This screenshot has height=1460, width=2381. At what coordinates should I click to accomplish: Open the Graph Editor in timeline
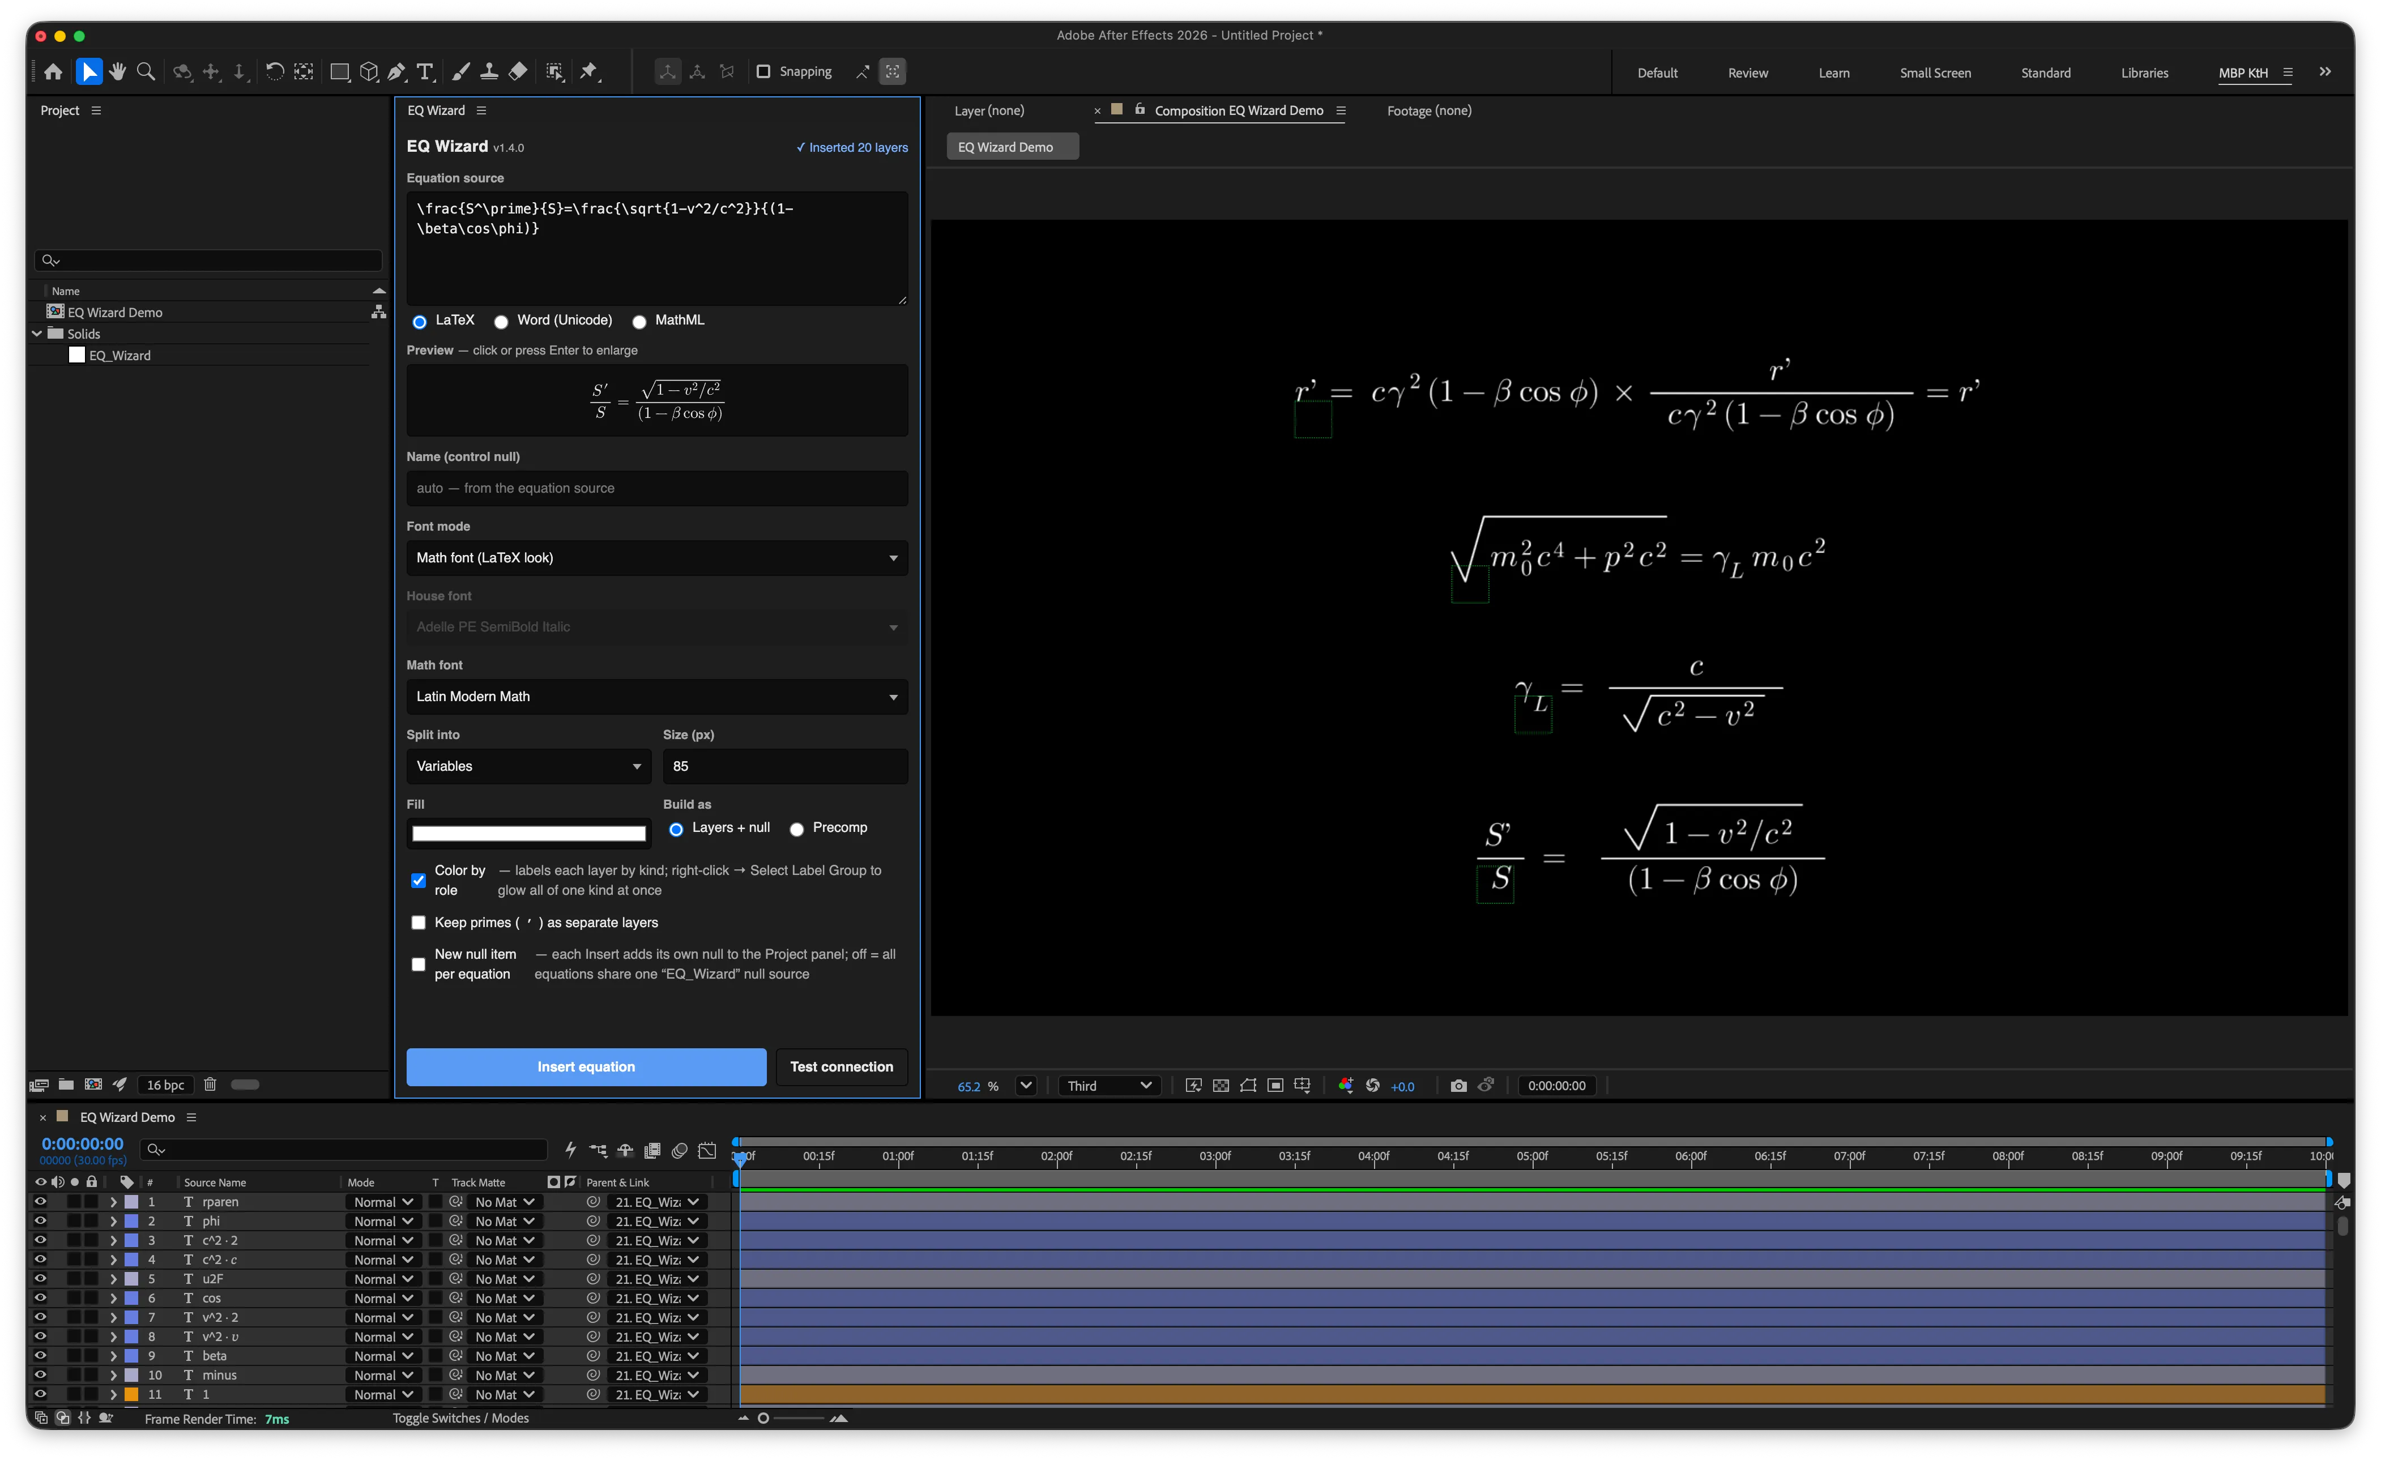[x=707, y=1150]
